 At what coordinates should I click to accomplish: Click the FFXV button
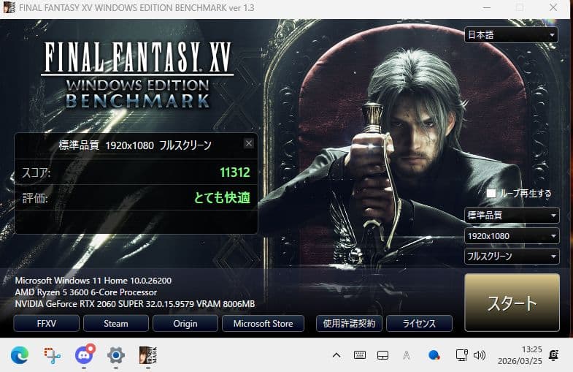pos(47,324)
